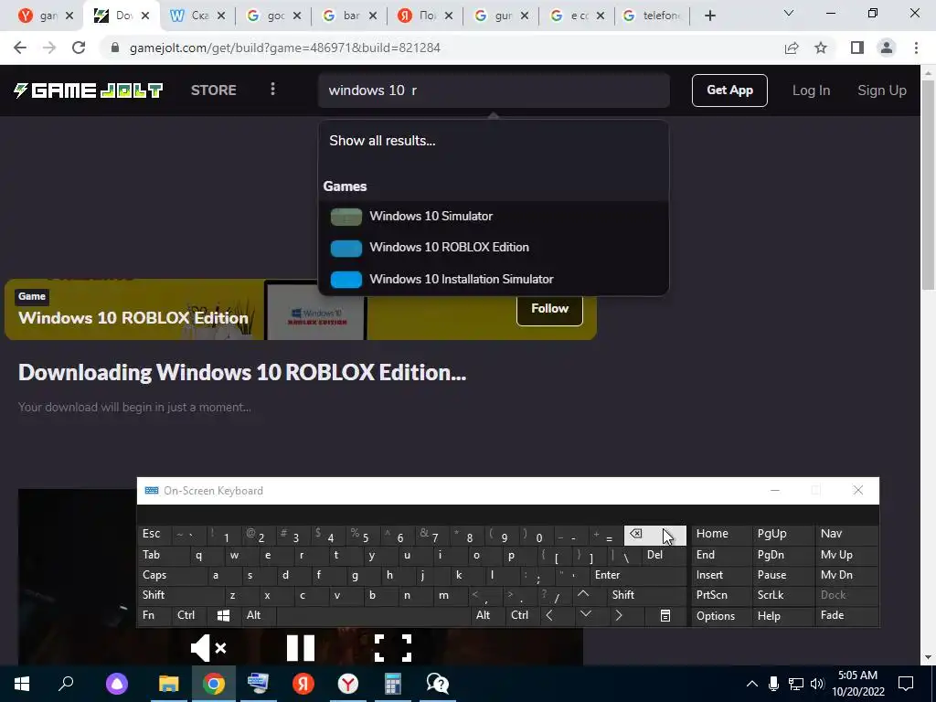Open File Explorer from taskbar

[x=169, y=684]
